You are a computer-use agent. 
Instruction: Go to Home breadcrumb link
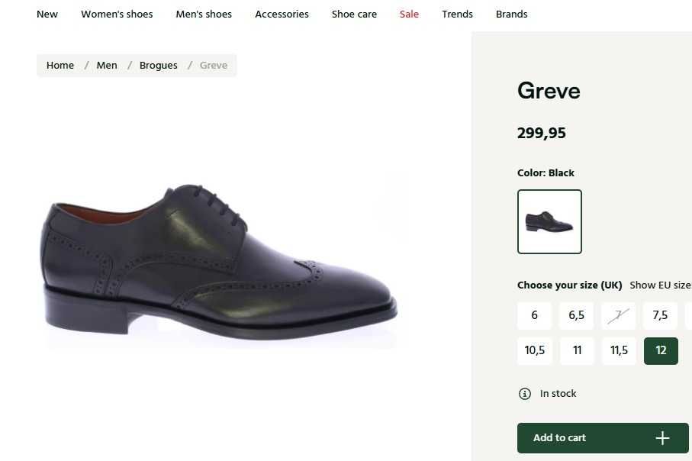pyautogui.click(x=60, y=66)
